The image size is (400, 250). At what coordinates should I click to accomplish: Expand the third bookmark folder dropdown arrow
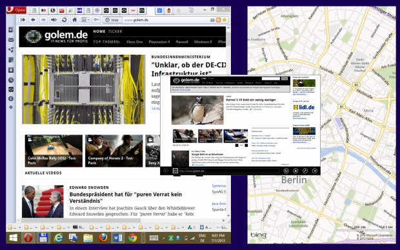point(52,227)
